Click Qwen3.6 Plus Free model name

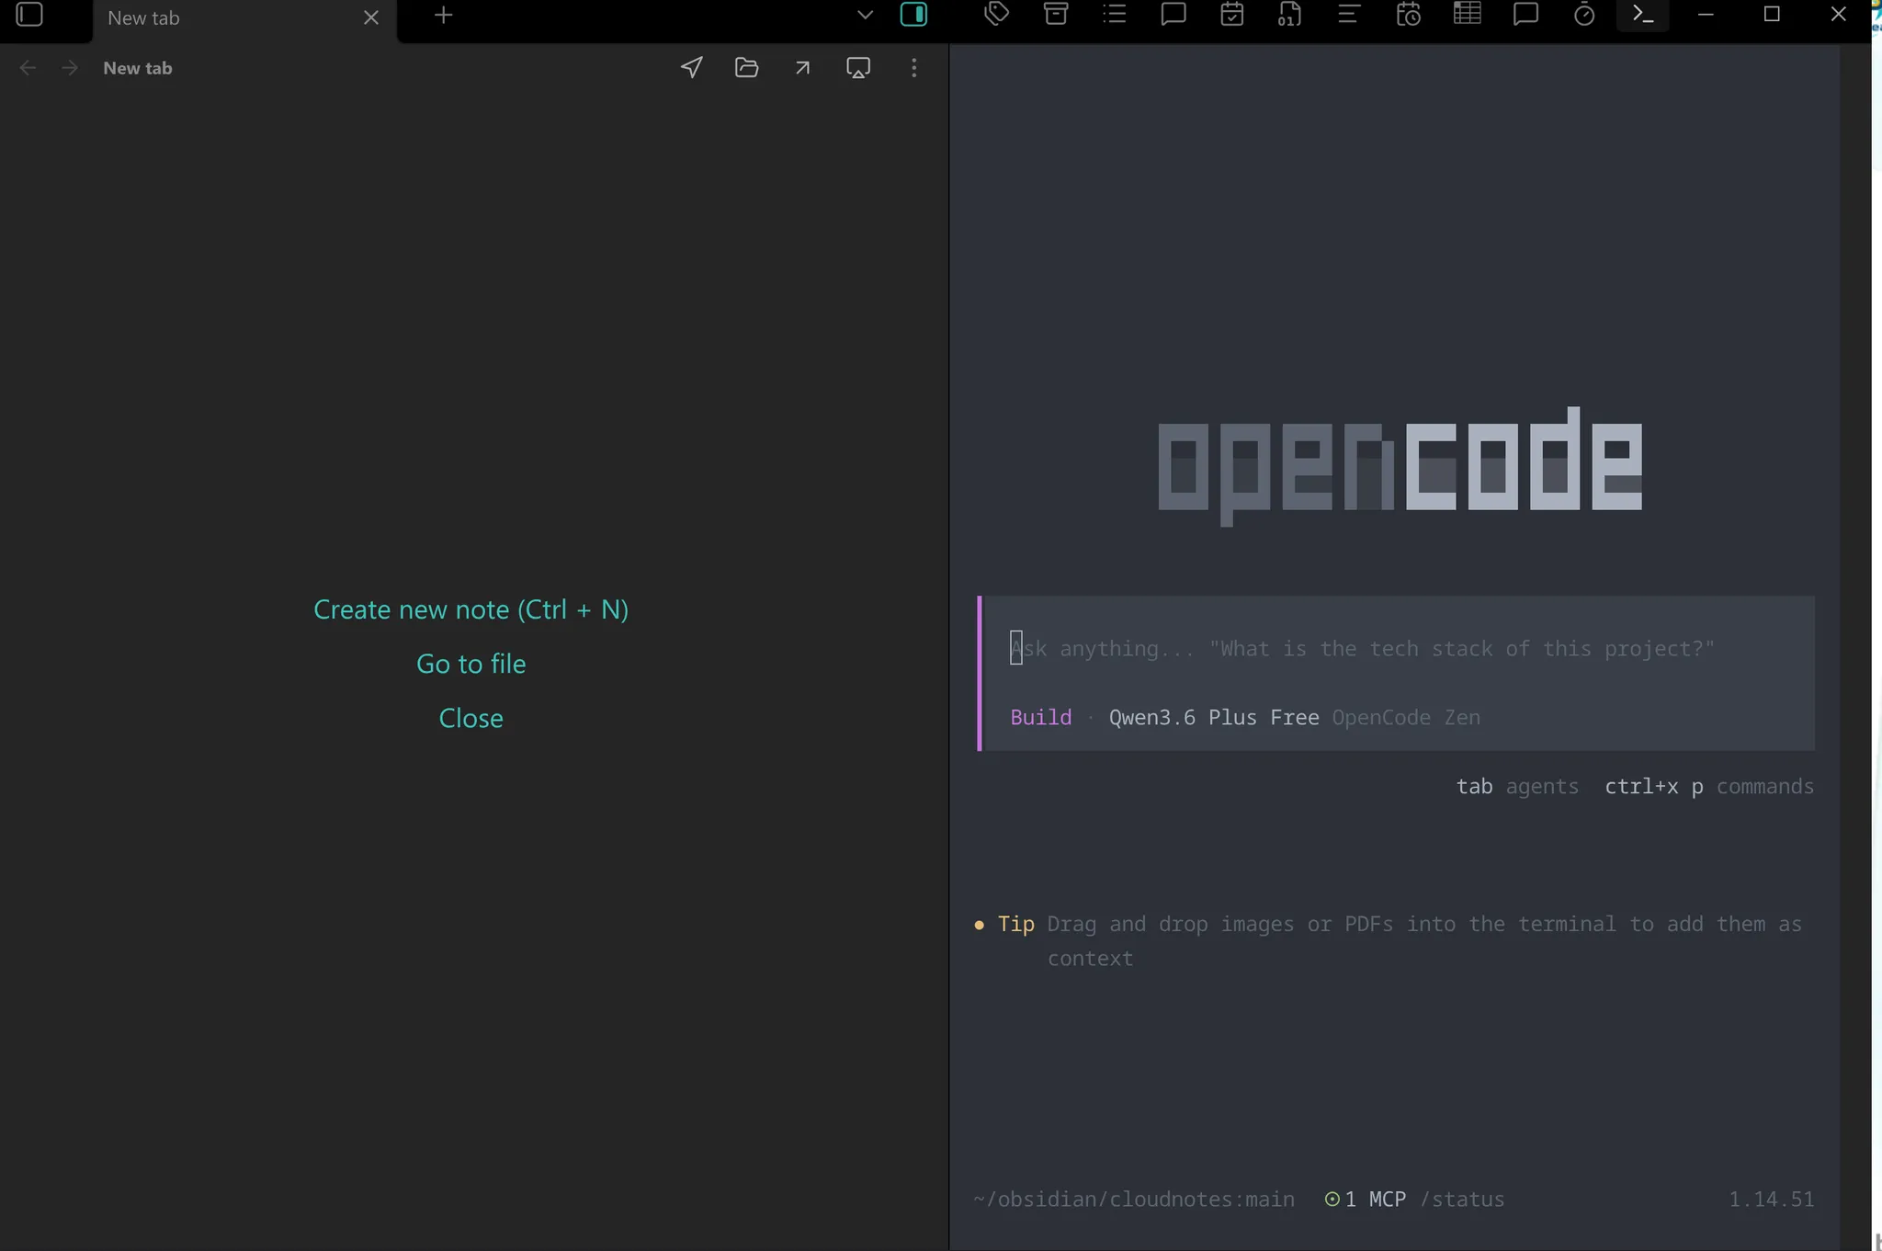pos(1214,717)
